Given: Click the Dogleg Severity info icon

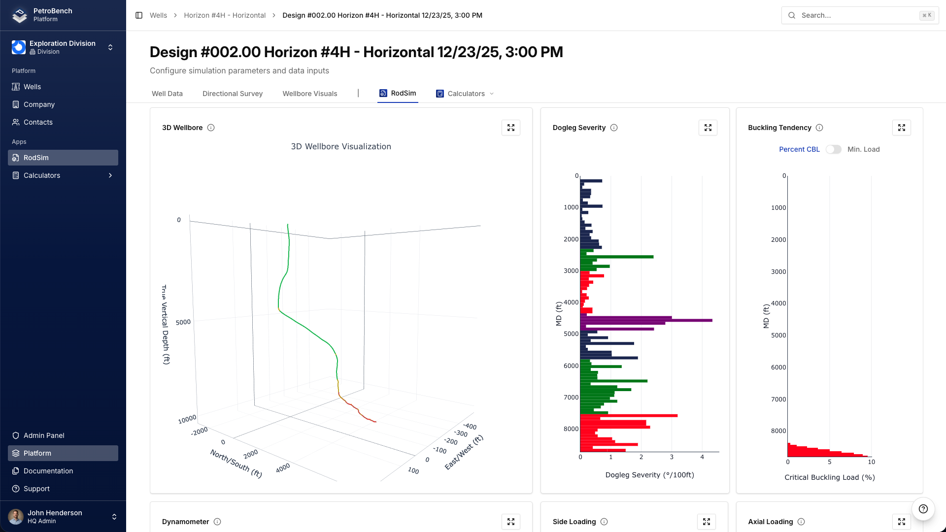Looking at the screenshot, I should [614, 128].
